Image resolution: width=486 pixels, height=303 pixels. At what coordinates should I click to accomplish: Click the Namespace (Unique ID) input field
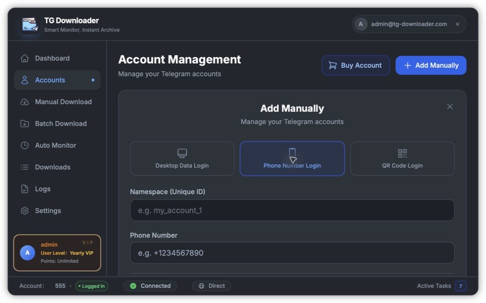[292, 210]
